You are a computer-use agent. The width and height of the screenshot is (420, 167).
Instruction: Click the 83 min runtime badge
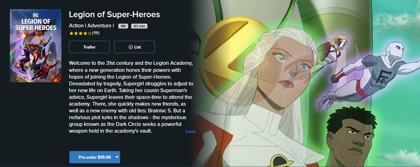(x=139, y=26)
